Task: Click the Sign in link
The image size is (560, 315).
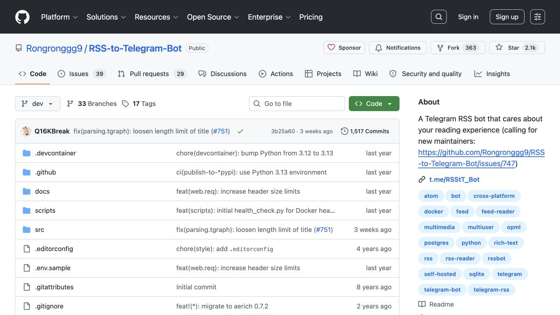Action: (x=468, y=17)
